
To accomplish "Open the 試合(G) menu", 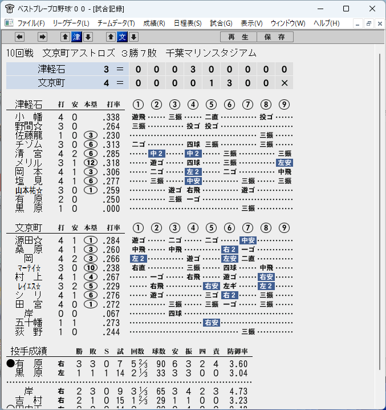I will point(221,23).
